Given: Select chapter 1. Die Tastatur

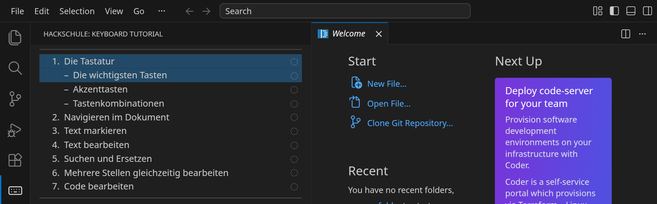Looking at the screenshot, I should point(171,61).
